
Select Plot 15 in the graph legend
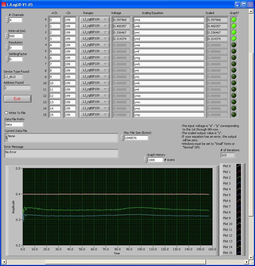click(x=227, y=253)
